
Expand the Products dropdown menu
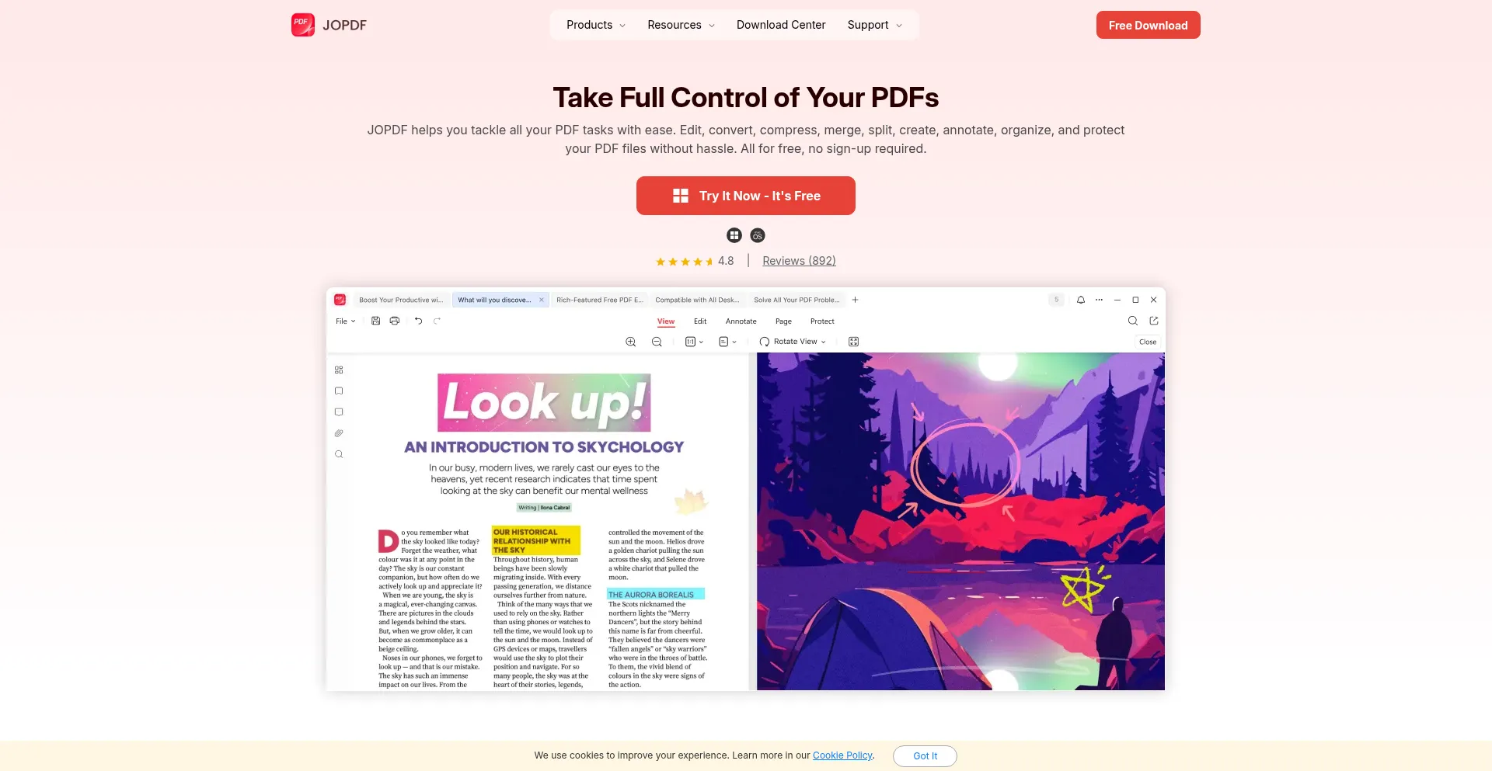point(596,25)
